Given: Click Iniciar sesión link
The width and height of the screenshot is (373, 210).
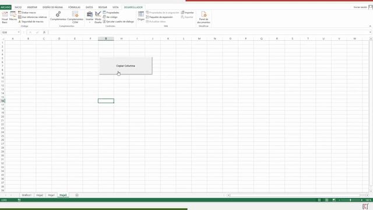Looking at the screenshot, I should tap(360, 7).
